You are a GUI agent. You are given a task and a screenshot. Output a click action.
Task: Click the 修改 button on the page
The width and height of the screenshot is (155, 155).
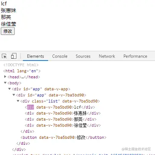coord(8,31)
